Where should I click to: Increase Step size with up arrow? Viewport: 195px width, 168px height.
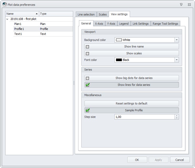coord(177,116)
